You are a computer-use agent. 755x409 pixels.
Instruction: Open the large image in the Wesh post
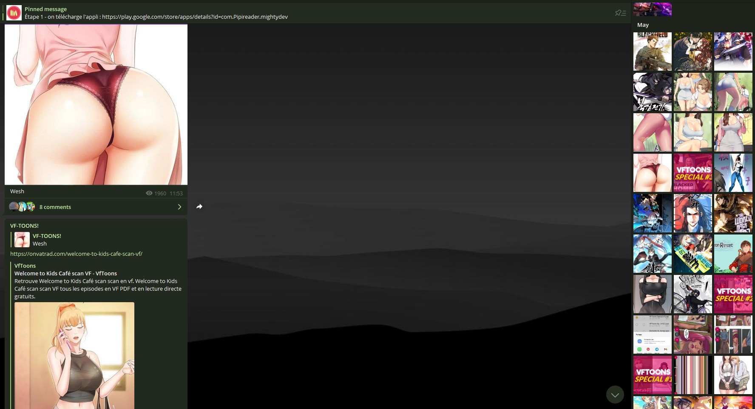click(x=96, y=104)
